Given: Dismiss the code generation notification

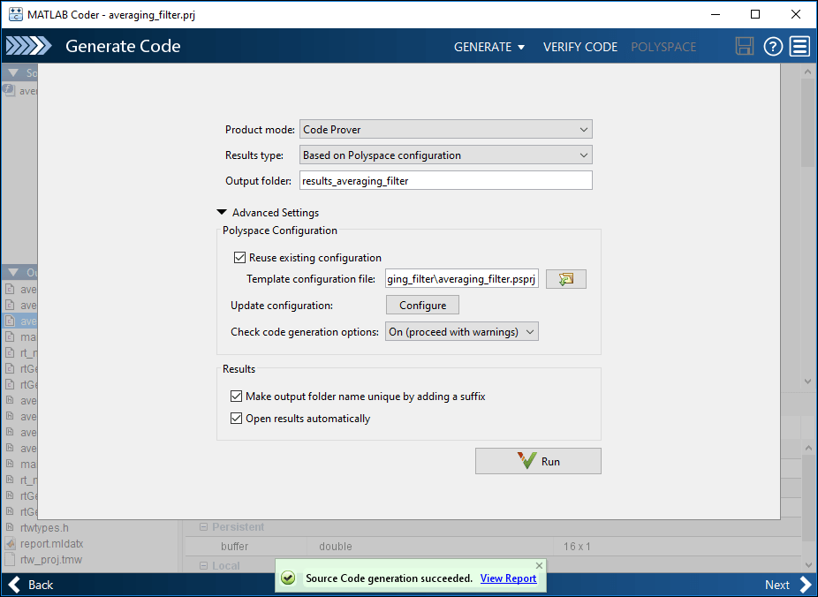Looking at the screenshot, I should click(539, 565).
